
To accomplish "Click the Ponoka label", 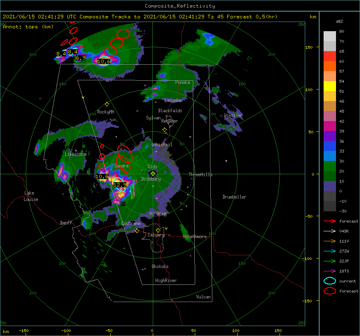I will pyautogui.click(x=182, y=82).
